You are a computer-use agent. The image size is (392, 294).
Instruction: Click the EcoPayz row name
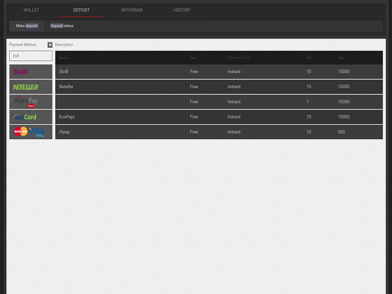click(x=67, y=117)
